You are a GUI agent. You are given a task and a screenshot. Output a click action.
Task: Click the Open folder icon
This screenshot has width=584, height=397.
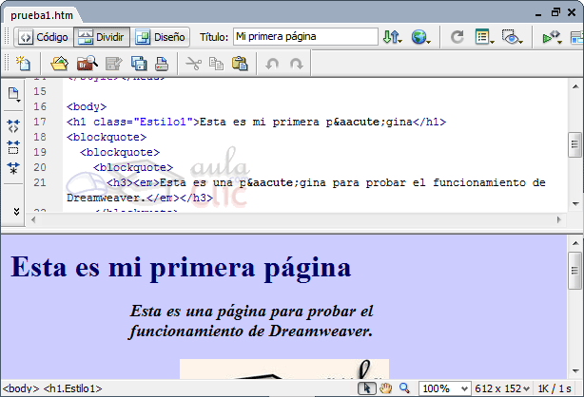point(59,64)
